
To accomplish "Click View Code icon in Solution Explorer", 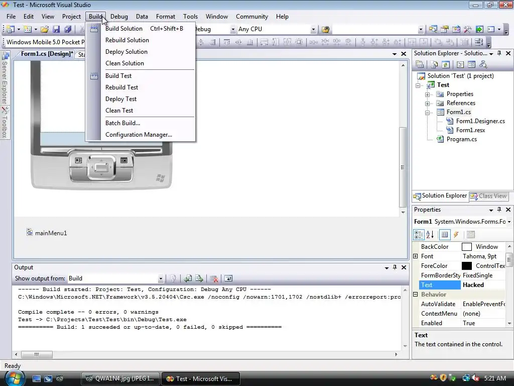I will [x=460, y=64].
